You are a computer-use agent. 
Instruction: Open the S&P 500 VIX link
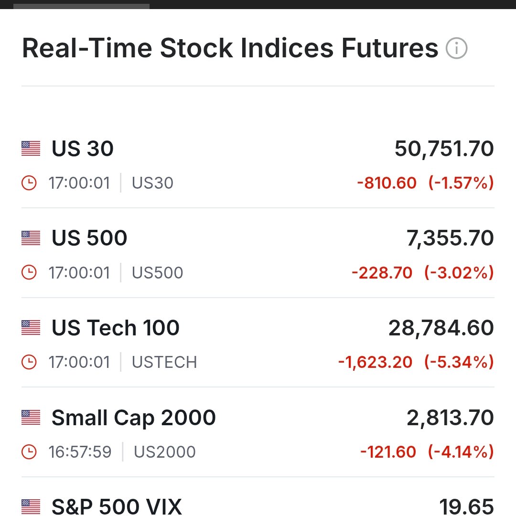click(x=117, y=507)
